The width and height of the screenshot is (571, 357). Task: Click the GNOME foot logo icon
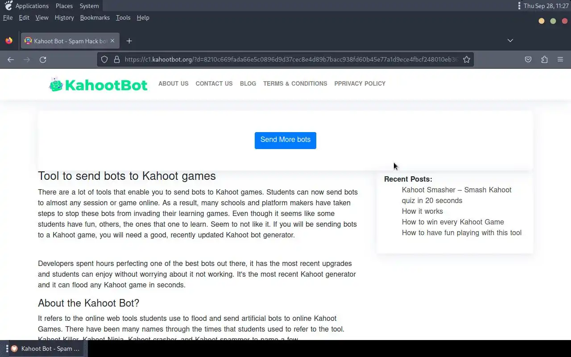[8, 5]
